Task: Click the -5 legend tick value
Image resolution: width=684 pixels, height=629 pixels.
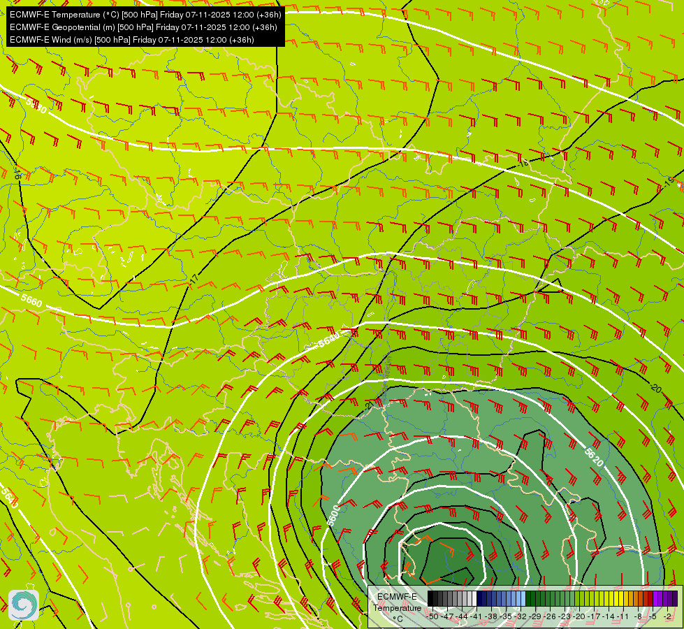Action: point(652,616)
